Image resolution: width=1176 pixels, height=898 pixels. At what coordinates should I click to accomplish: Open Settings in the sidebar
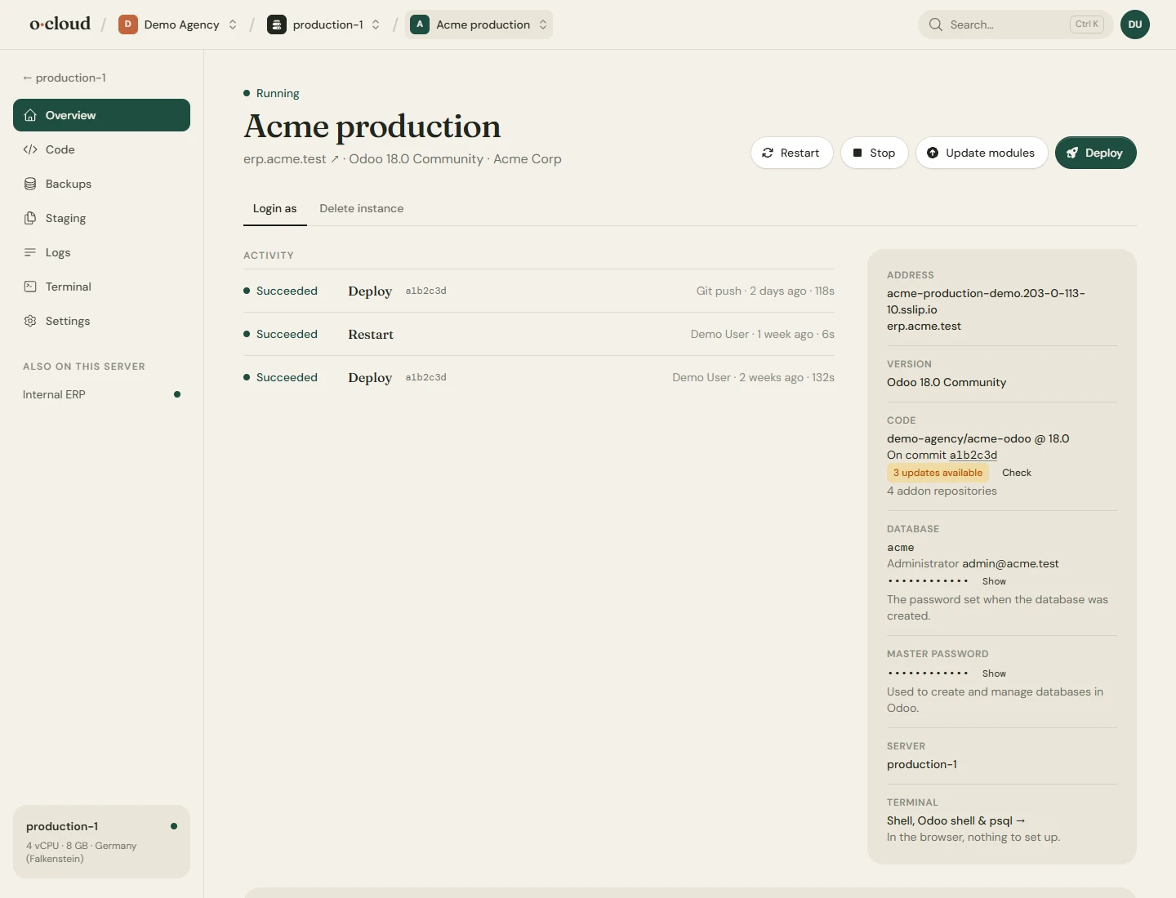point(101,321)
